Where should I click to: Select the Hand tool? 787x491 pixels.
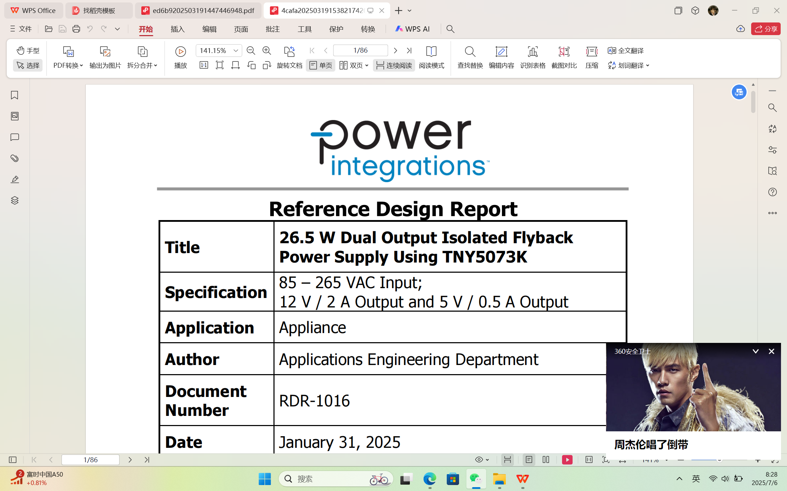point(28,51)
